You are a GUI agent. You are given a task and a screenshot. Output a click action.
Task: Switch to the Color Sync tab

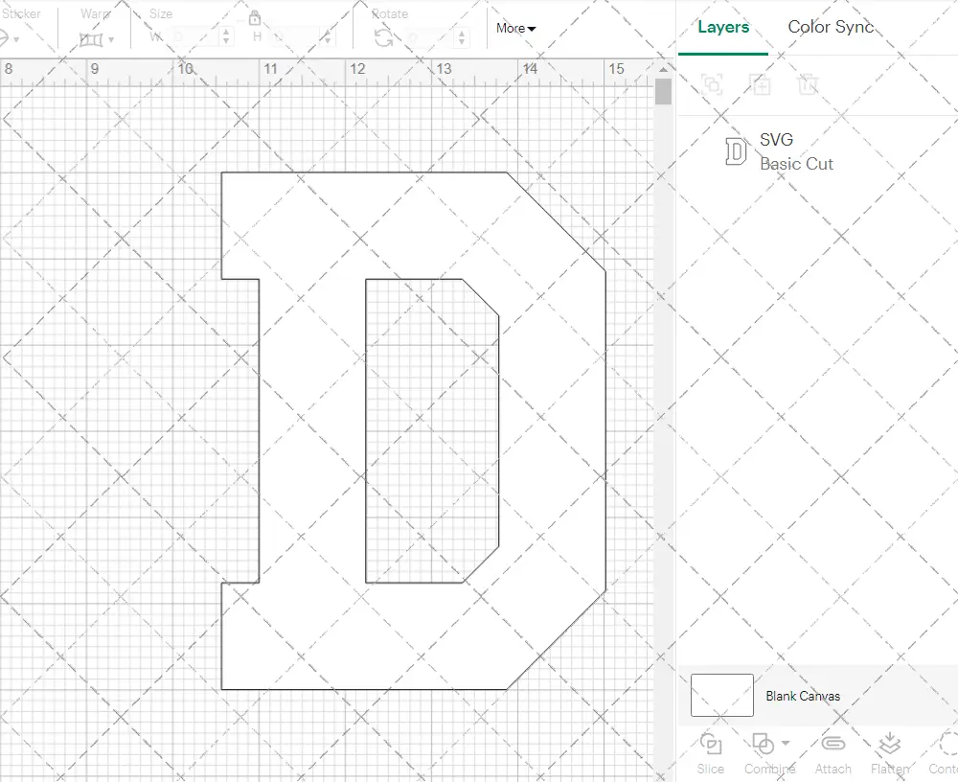point(831,27)
